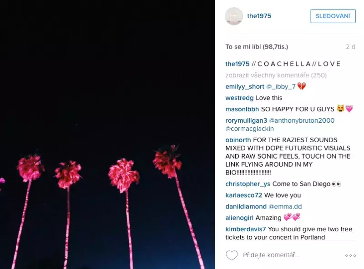The height and width of the screenshot is (269, 364).
Task: Open the @emma.dd mention
Action: pos(285,206)
